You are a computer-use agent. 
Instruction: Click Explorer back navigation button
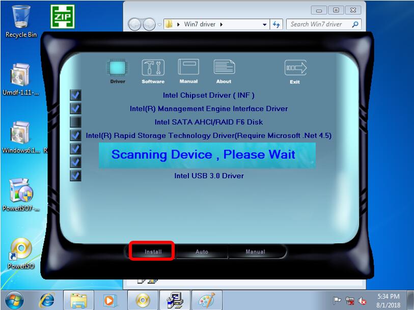[x=134, y=24]
